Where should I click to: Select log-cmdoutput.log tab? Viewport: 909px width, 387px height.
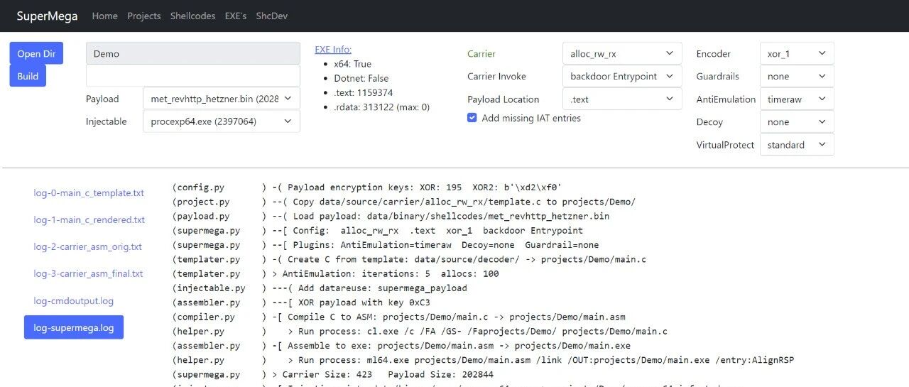(x=74, y=300)
